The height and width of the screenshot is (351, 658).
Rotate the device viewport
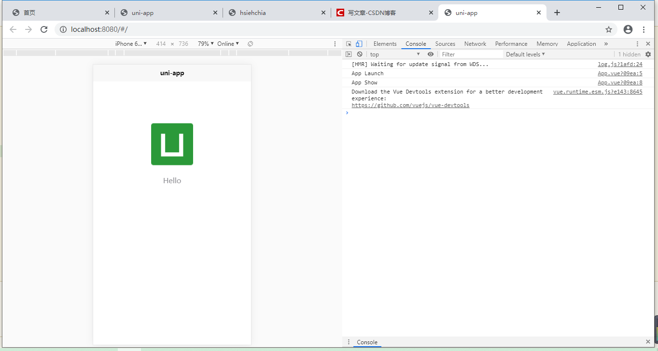tap(251, 44)
